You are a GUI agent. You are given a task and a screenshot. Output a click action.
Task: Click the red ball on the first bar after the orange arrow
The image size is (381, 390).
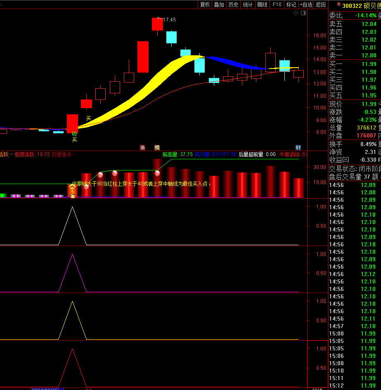86,187
